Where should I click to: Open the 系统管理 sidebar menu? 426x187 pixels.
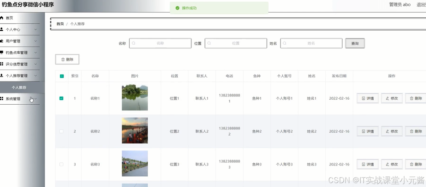(x=19, y=99)
